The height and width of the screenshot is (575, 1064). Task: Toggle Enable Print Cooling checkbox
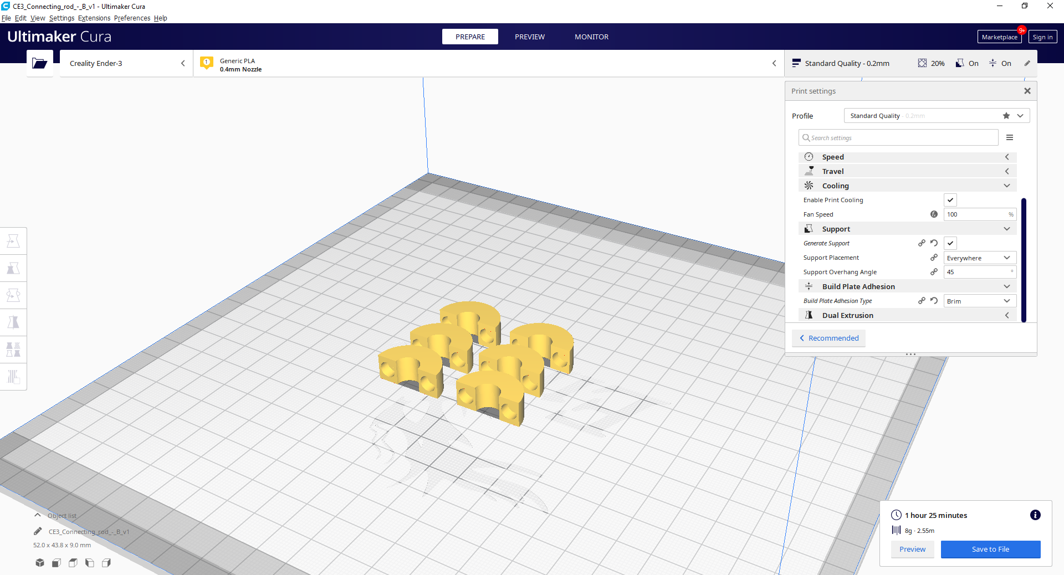tap(950, 200)
